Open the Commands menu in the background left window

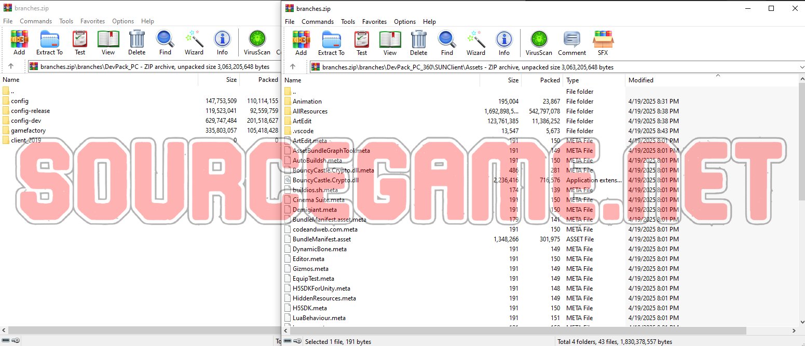36,21
